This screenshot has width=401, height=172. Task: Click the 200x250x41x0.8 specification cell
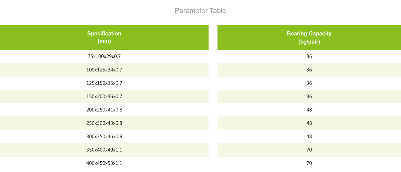pos(104,110)
